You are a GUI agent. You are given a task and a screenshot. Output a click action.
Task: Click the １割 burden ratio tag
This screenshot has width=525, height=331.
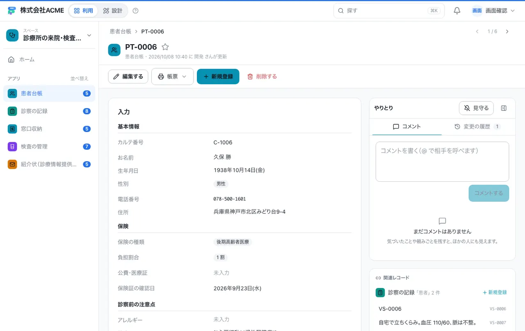click(x=221, y=257)
